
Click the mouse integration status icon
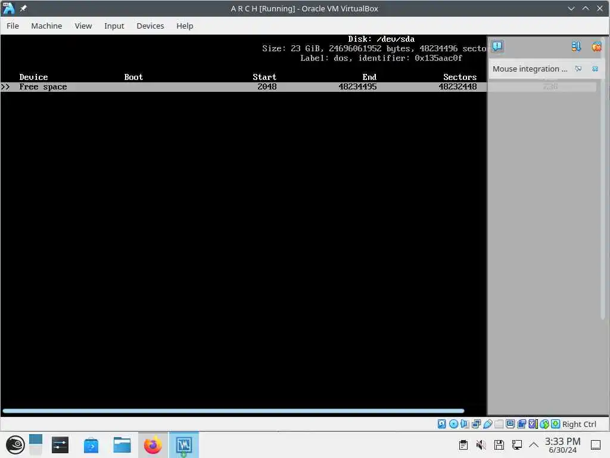click(x=544, y=424)
